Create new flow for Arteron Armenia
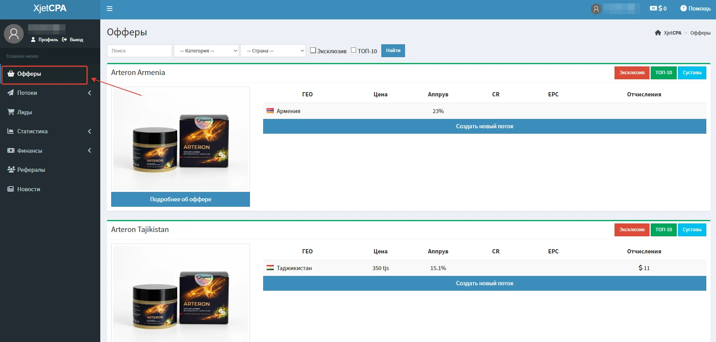 coord(485,126)
